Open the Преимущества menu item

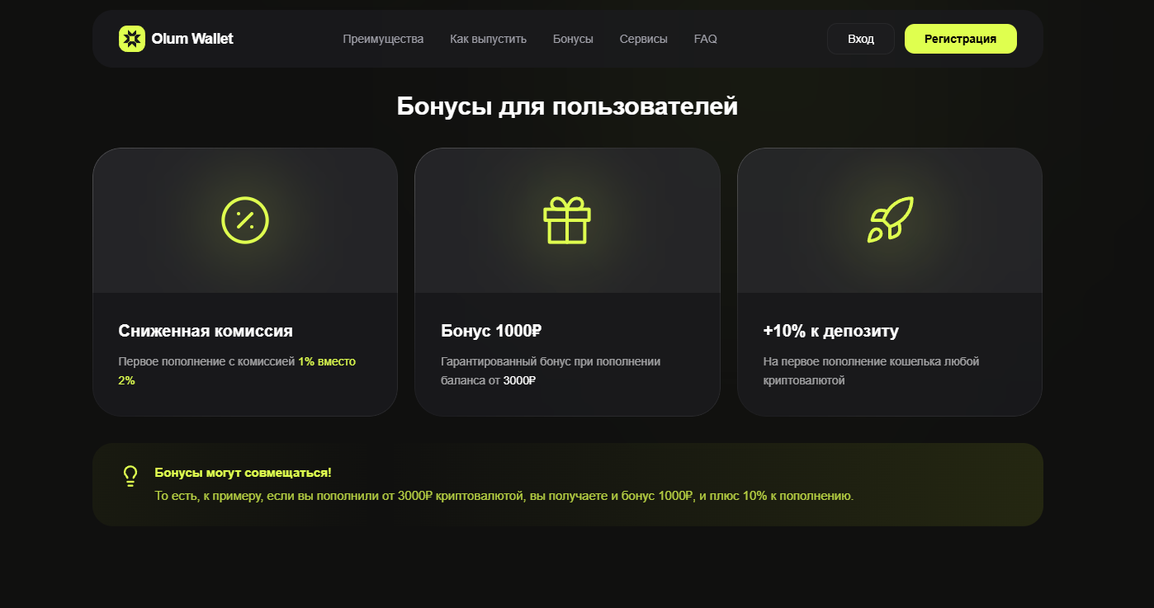pyautogui.click(x=383, y=39)
